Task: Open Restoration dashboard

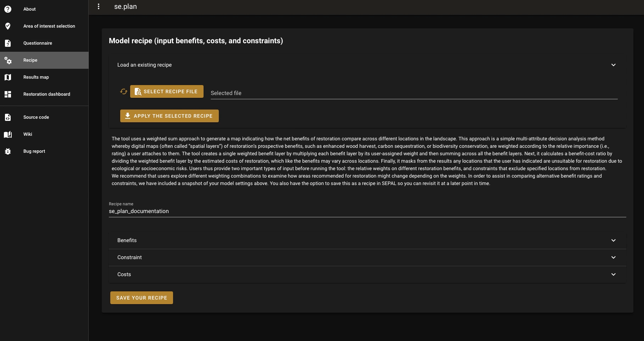Action: 44,94
